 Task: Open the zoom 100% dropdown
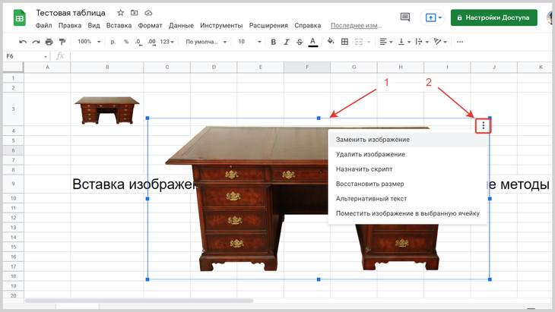[88, 42]
